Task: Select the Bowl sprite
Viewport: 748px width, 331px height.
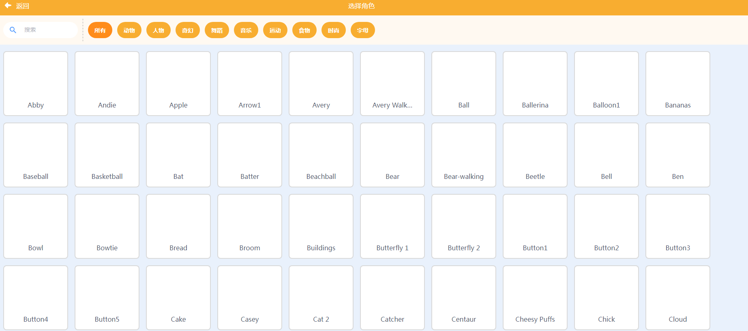Action: coord(36,226)
